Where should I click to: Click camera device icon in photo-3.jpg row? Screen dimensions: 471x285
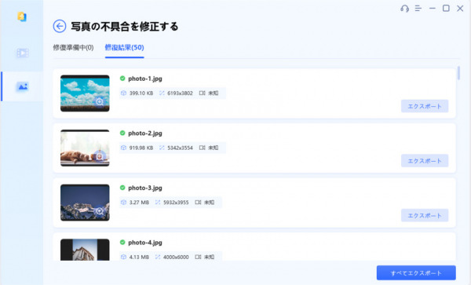point(198,203)
